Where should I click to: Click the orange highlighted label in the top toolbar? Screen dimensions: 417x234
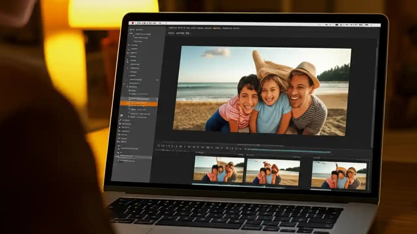[x=216, y=28]
